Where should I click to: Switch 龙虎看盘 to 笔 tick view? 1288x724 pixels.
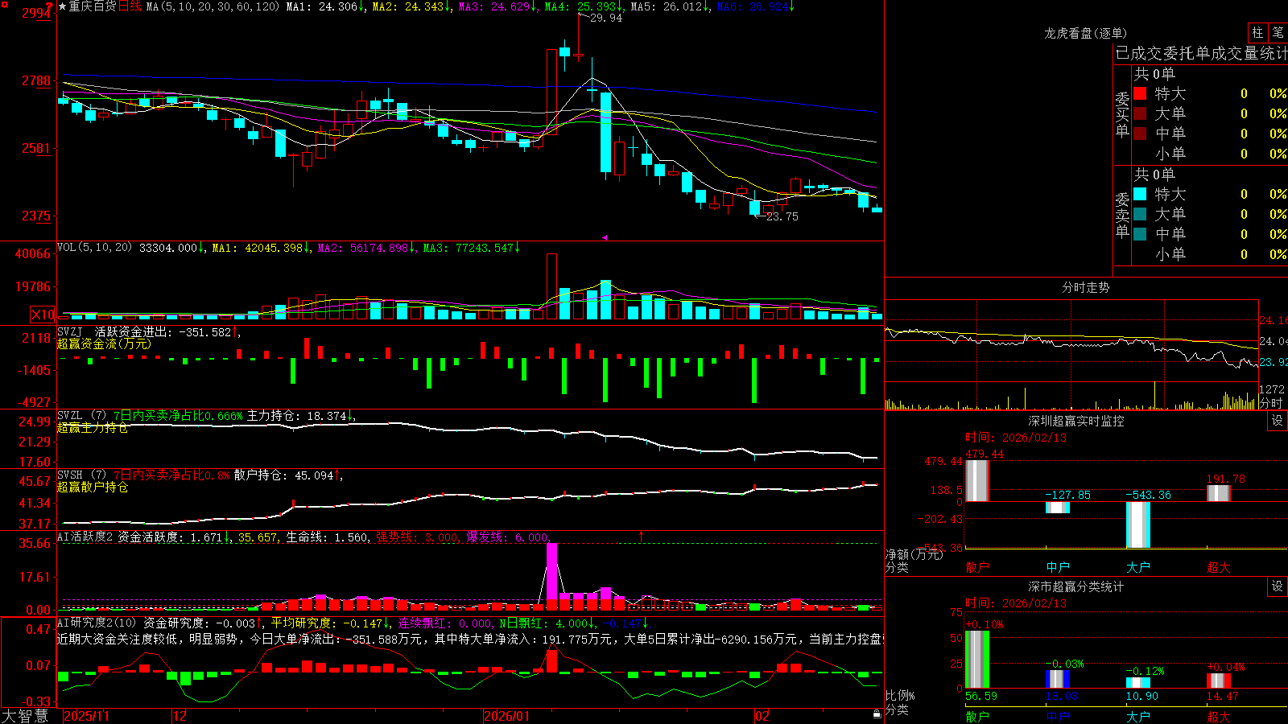click(x=1278, y=32)
